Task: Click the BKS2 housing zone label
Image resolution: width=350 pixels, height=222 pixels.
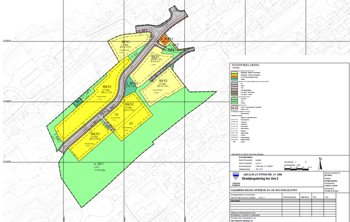Action: click(x=129, y=105)
